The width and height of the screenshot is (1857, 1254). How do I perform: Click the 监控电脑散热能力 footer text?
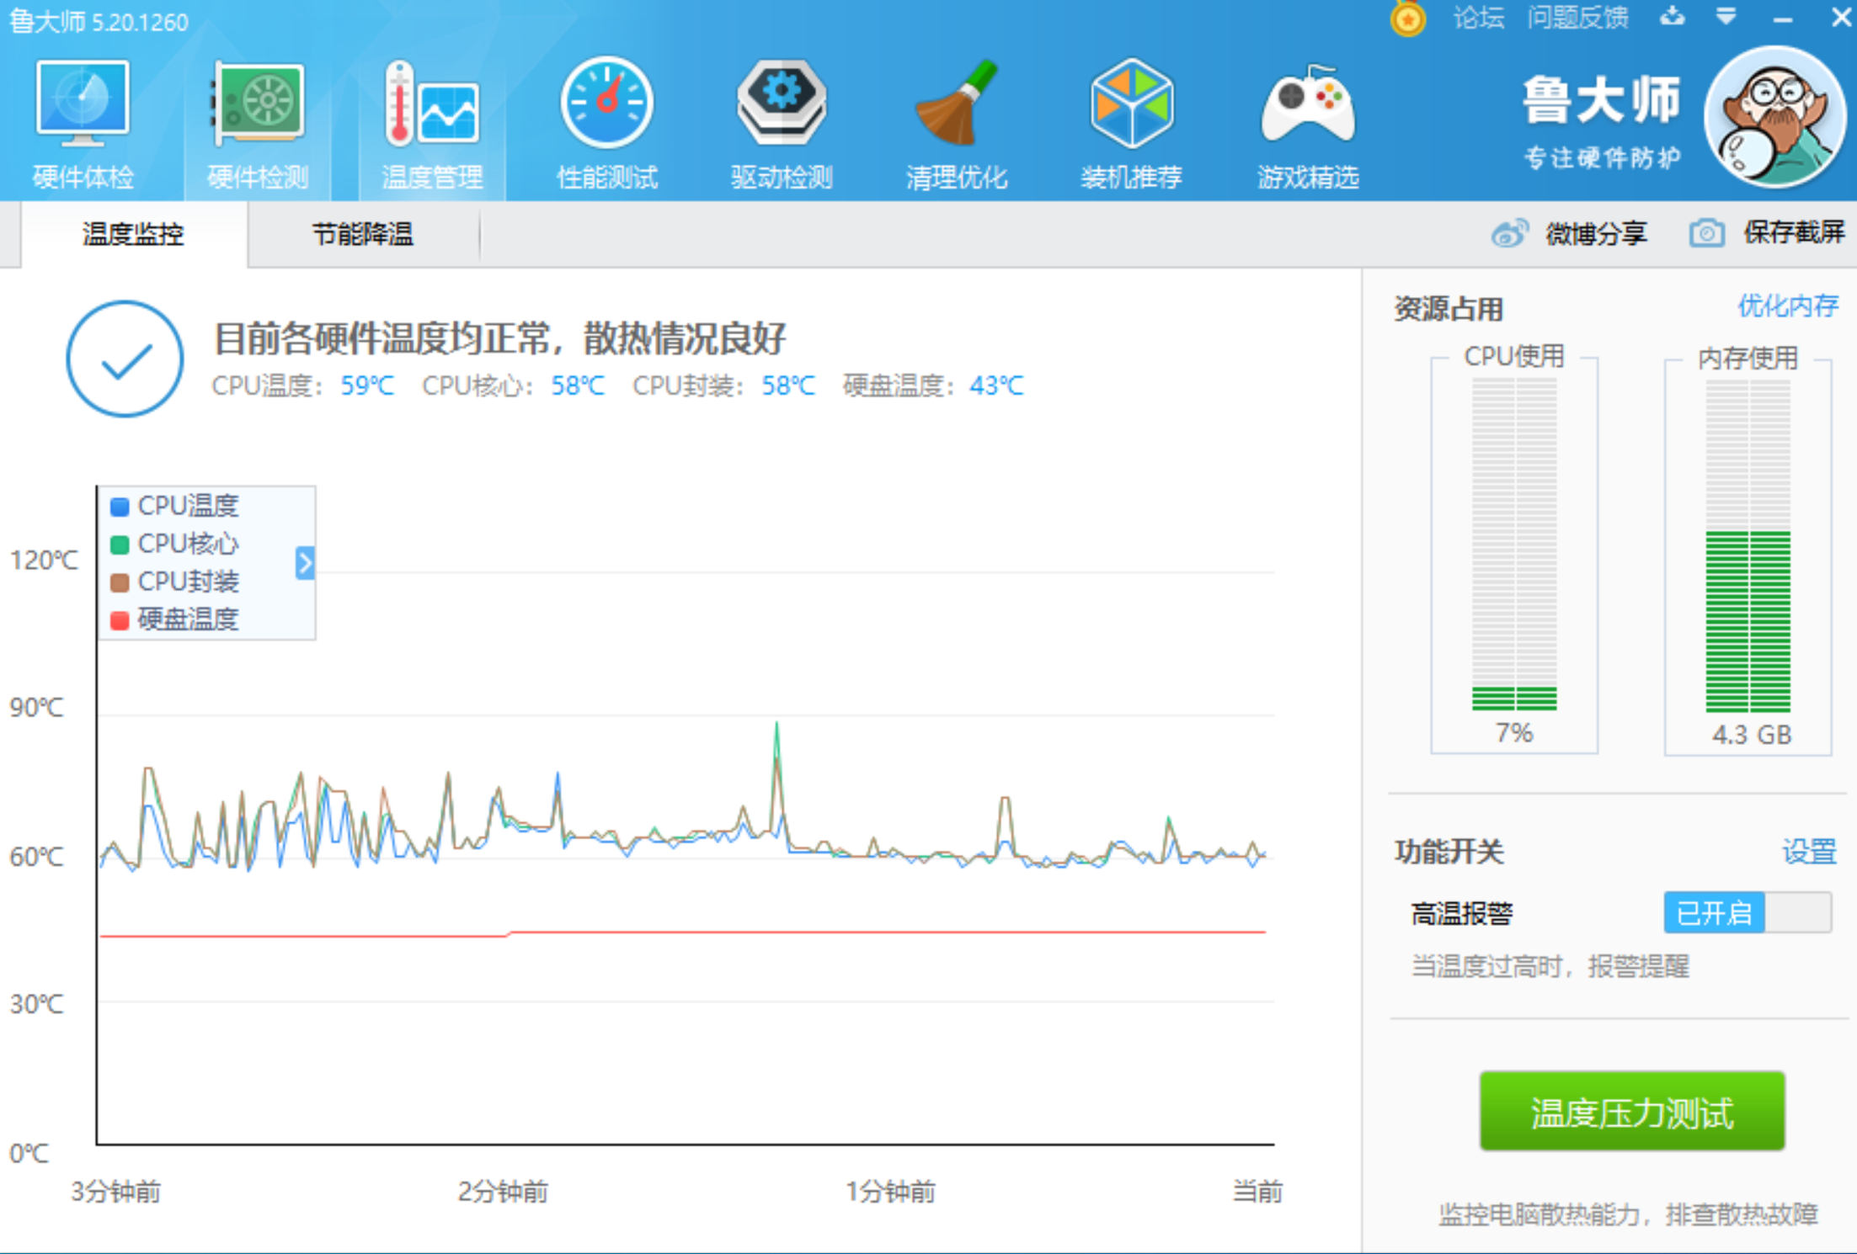pyautogui.click(x=1628, y=1214)
